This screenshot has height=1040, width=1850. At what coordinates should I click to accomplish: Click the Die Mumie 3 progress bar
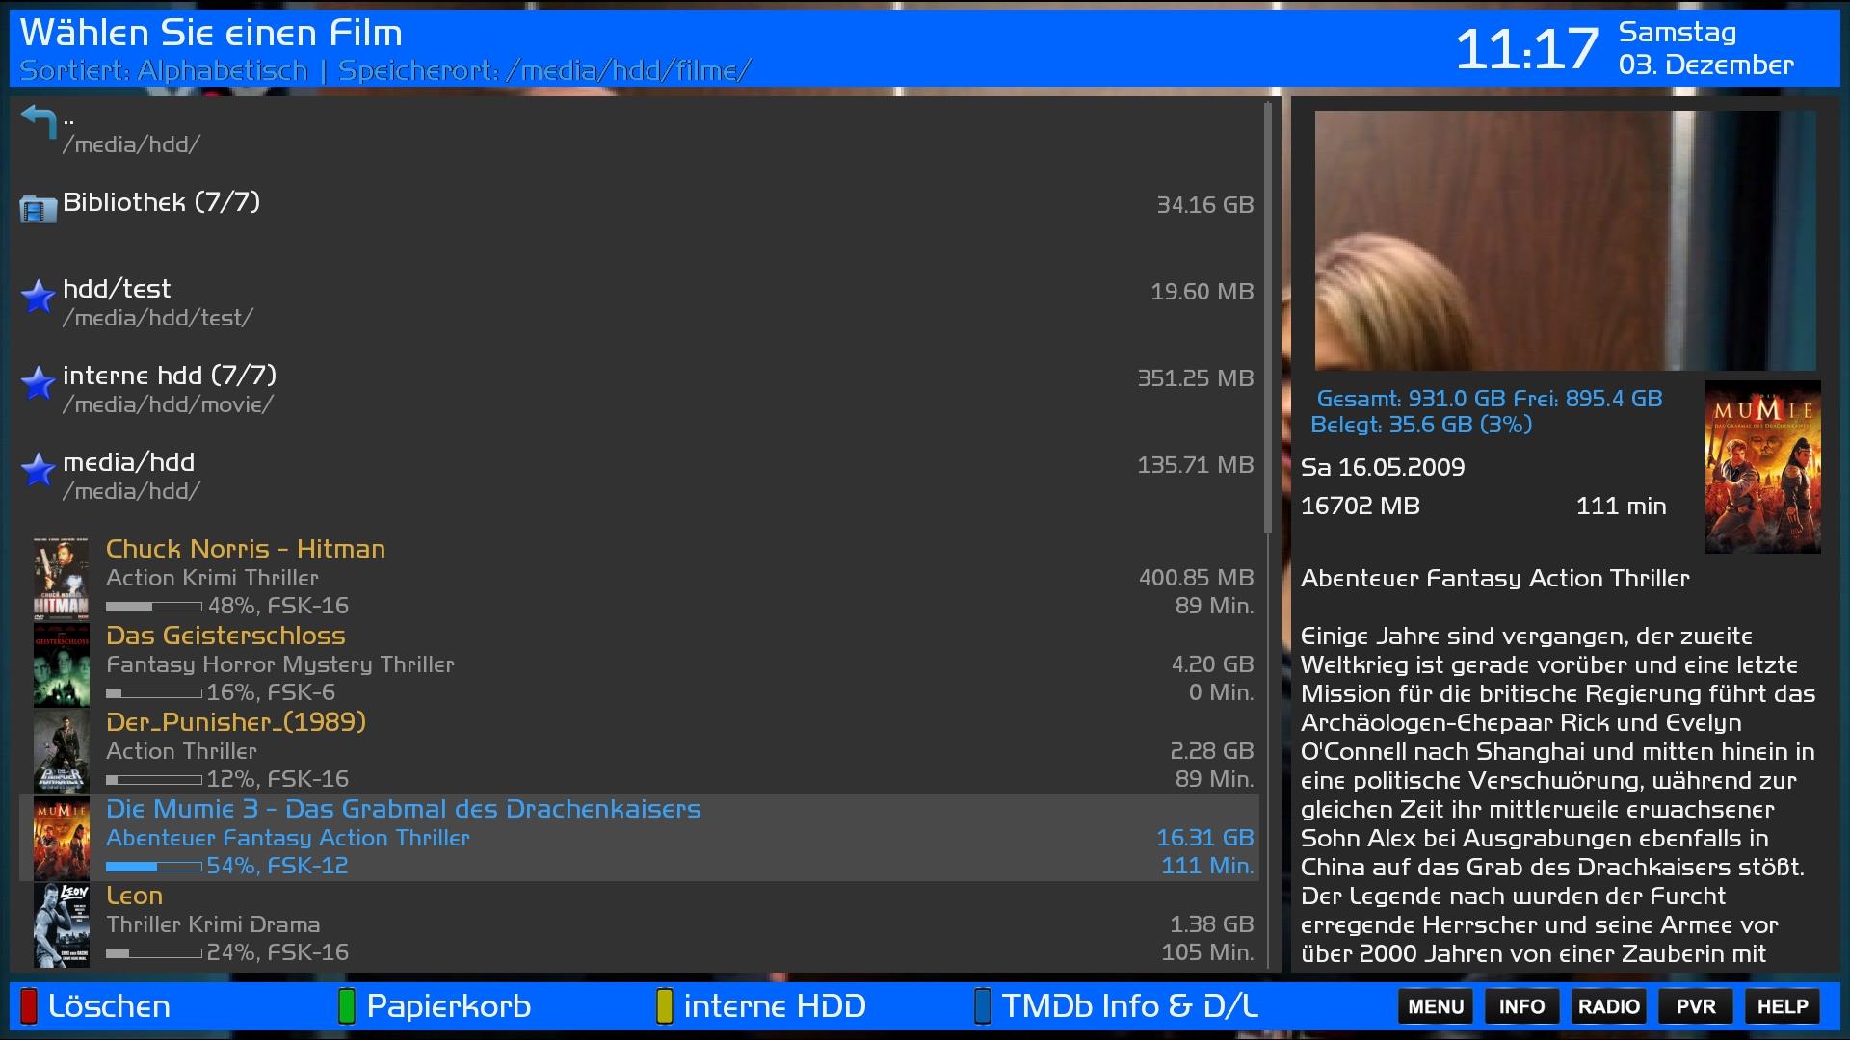(x=154, y=867)
